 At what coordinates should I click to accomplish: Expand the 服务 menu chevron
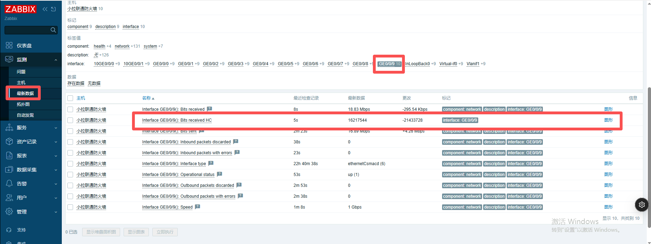point(56,128)
